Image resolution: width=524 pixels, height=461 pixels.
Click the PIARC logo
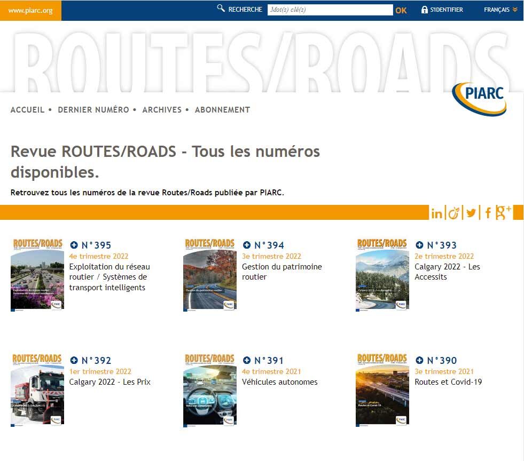coord(480,99)
